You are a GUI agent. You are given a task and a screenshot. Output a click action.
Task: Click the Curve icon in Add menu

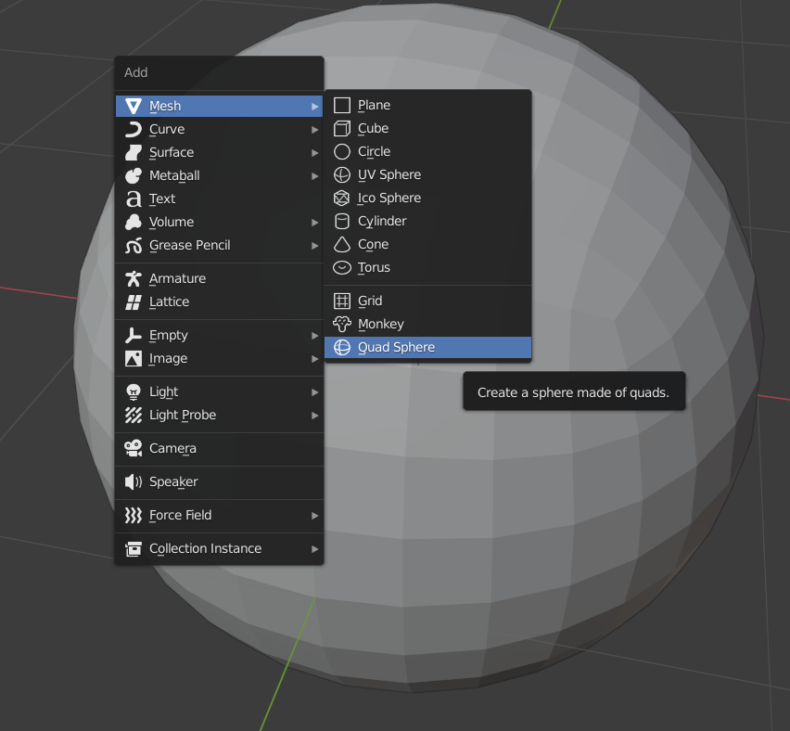click(133, 129)
